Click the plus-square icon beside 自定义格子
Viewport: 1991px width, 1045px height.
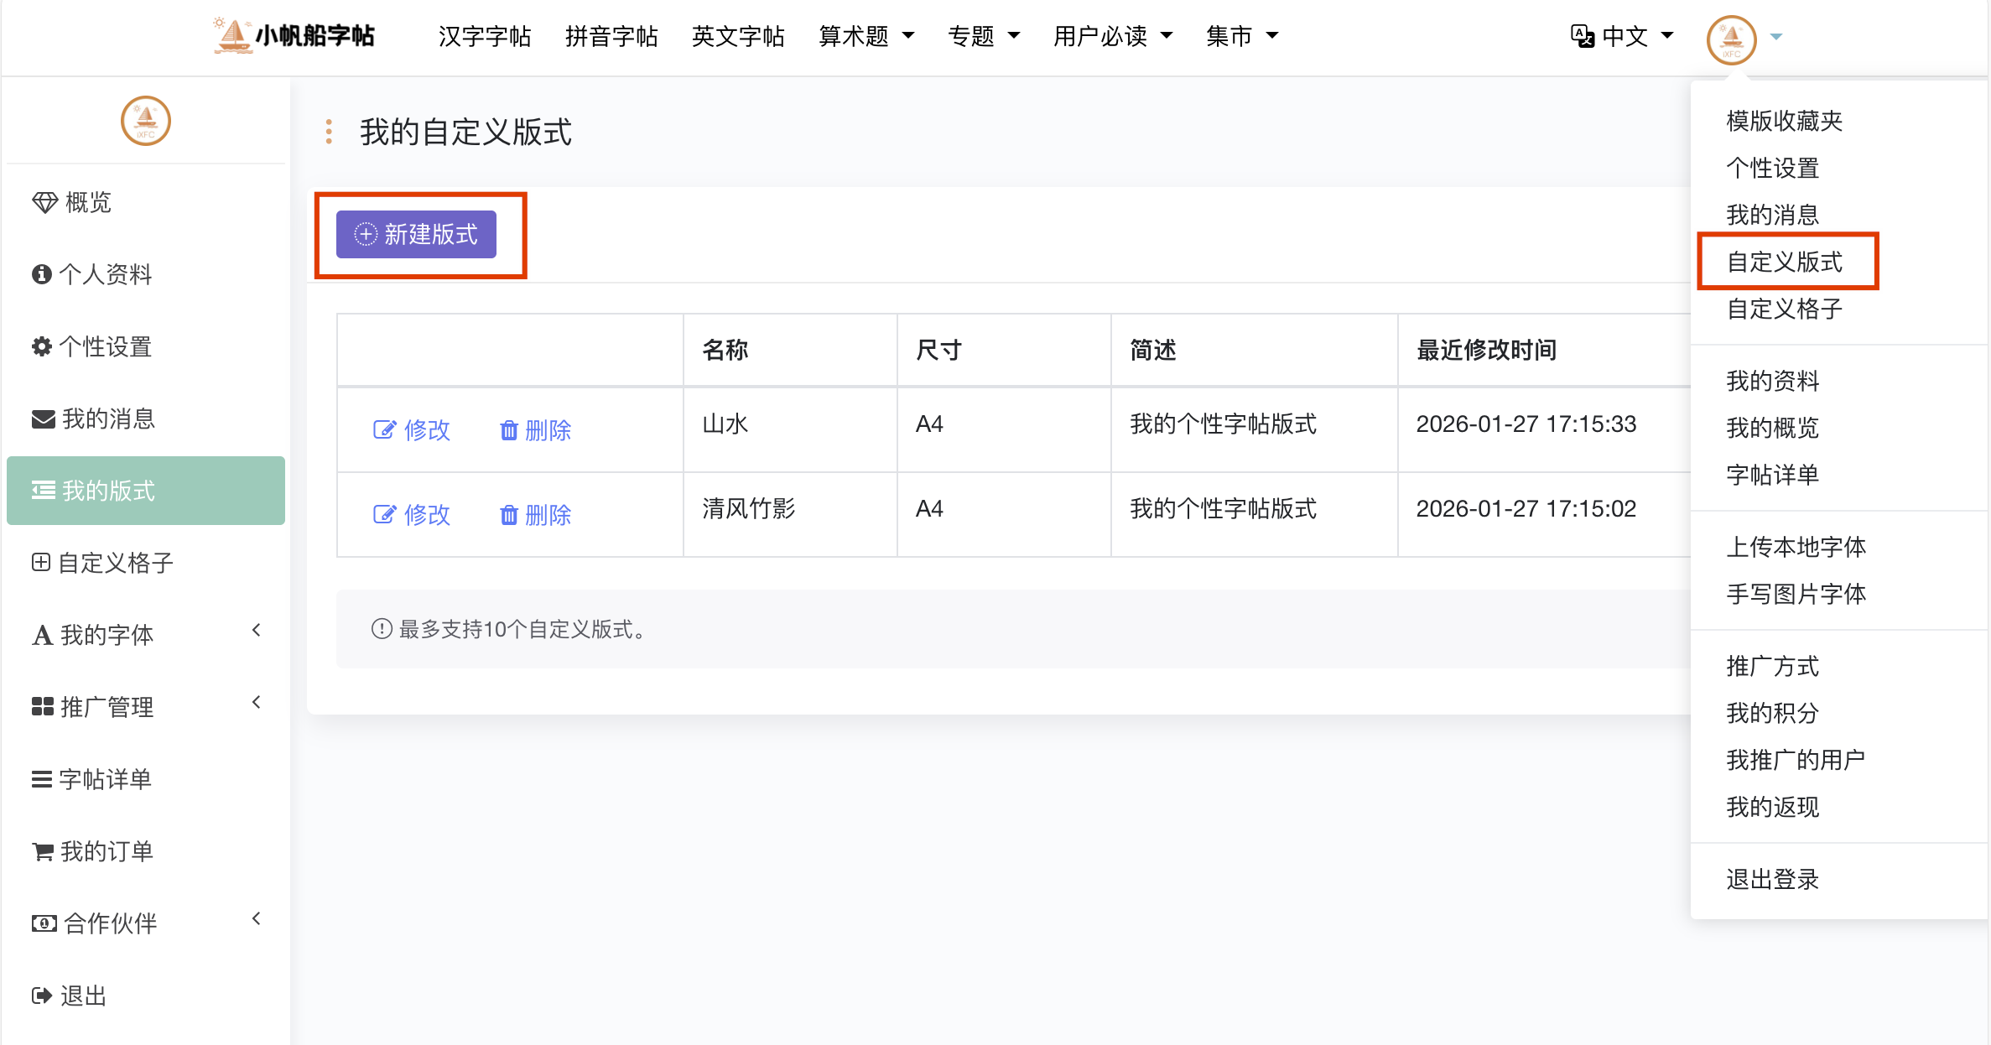tap(41, 562)
